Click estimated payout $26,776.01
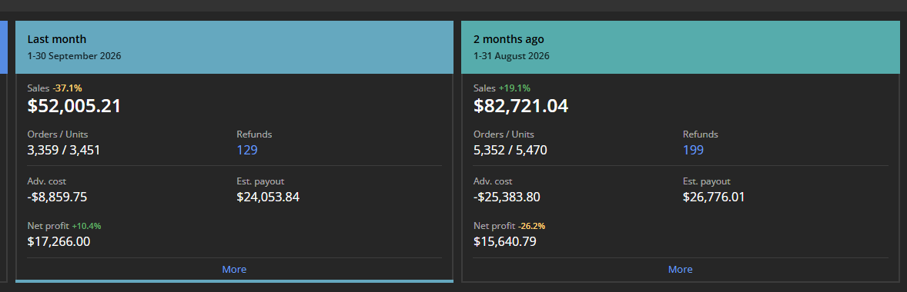The image size is (907, 292). pos(714,197)
